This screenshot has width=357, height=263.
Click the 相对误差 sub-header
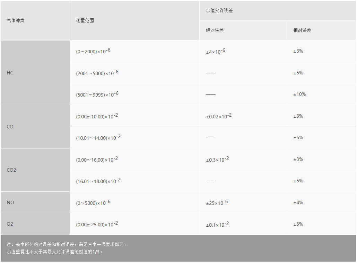[x=302, y=30]
